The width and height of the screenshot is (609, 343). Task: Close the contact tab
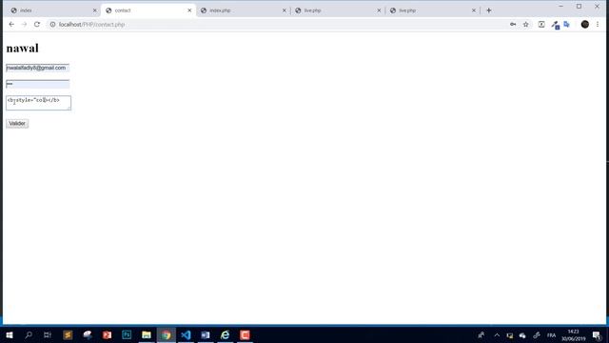tap(189, 10)
